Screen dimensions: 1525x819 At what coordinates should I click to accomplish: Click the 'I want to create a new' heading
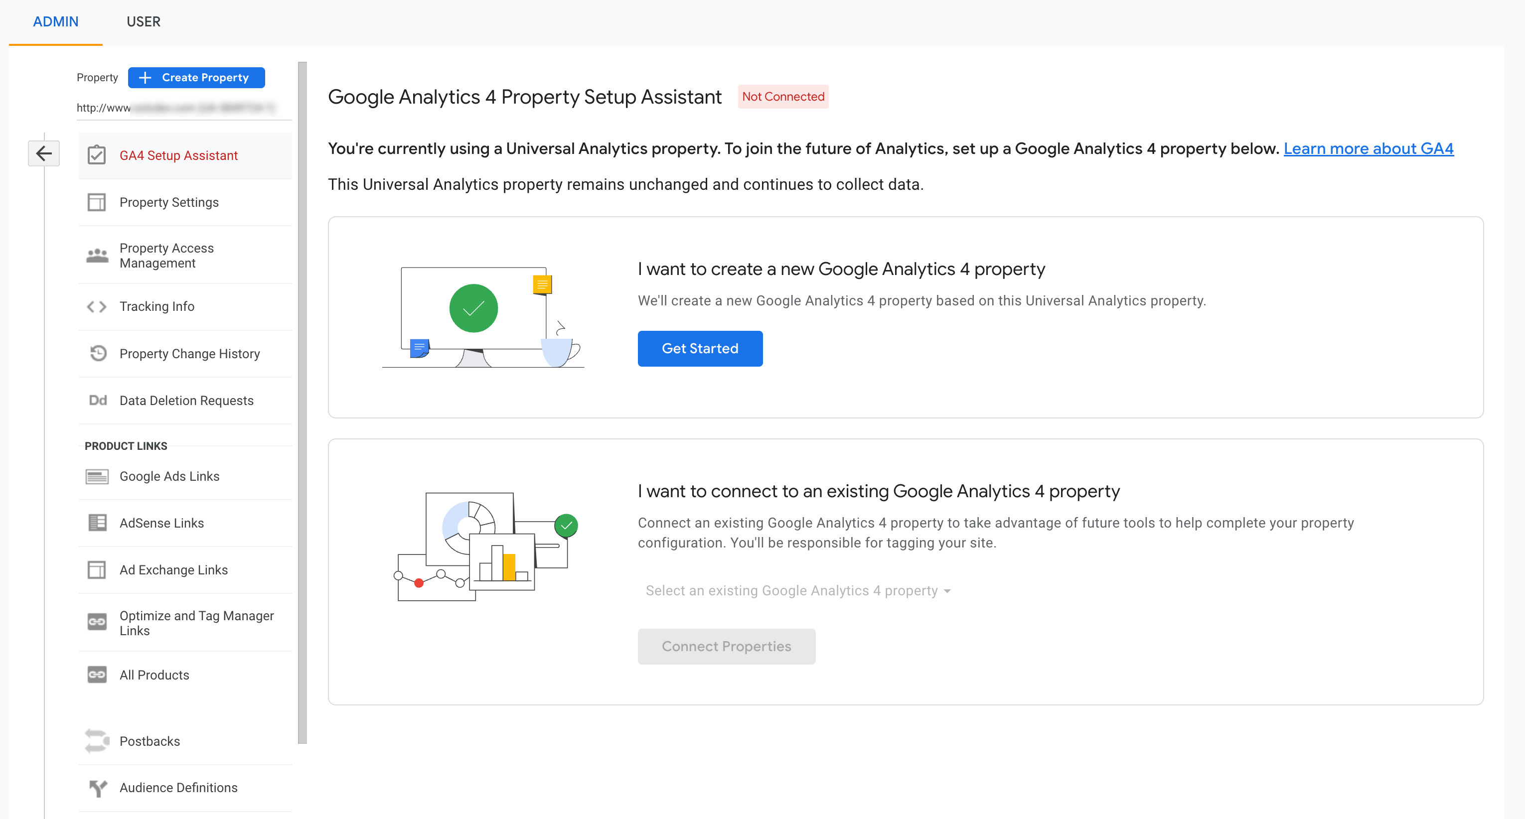click(841, 269)
